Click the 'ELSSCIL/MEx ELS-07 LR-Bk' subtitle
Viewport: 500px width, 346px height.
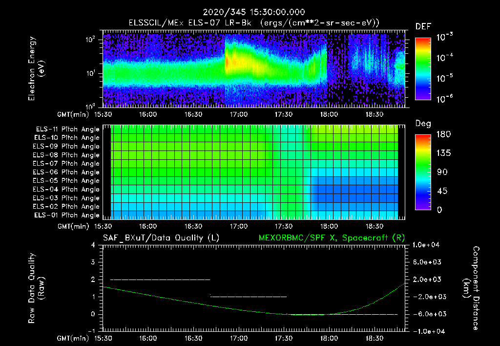190,23
